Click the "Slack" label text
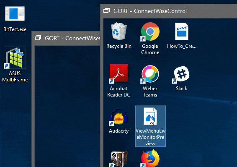Viewport: 237px width, 167px height. tap(182, 89)
